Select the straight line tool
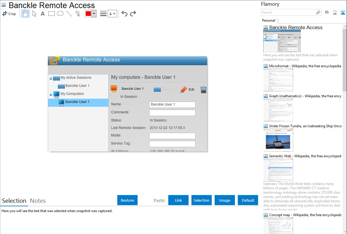 pos(69,14)
